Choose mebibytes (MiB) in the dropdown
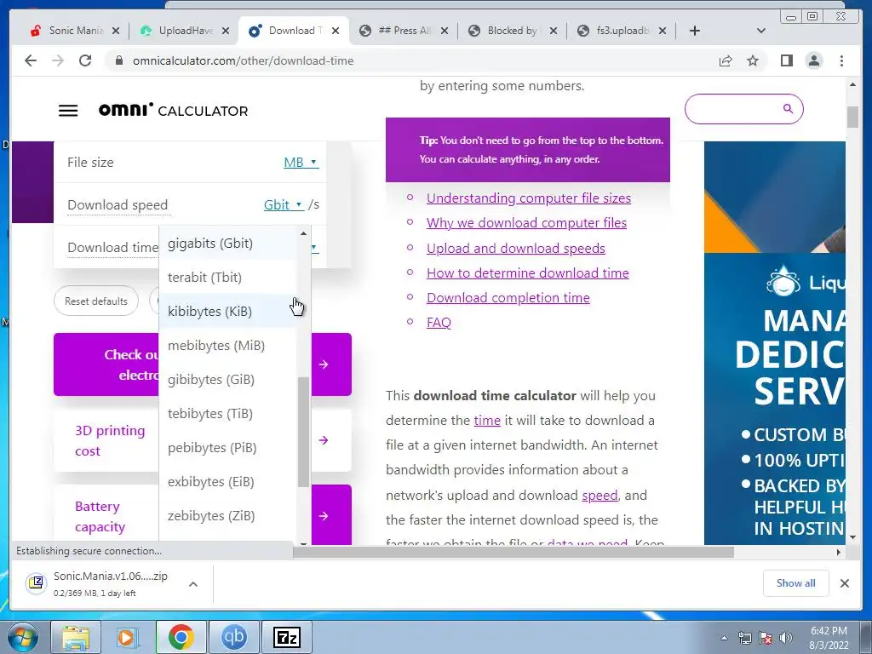872x654 pixels. pos(227,346)
